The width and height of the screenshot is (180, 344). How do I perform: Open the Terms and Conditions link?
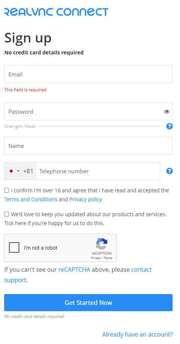point(31,199)
